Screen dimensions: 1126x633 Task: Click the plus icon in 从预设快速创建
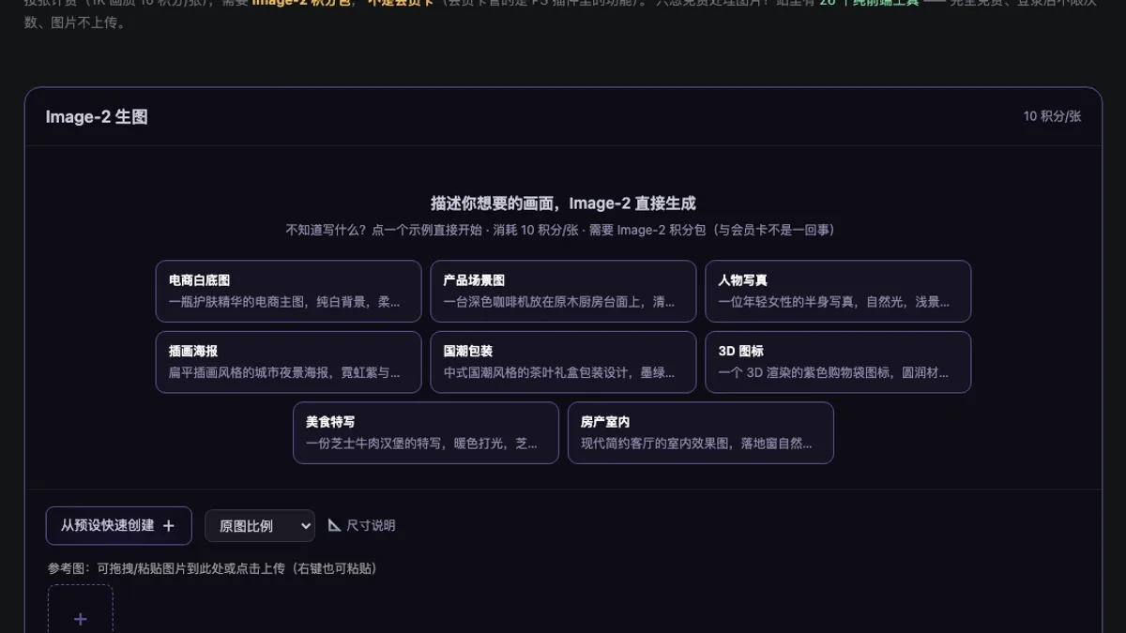pyautogui.click(x=169, y=526)
